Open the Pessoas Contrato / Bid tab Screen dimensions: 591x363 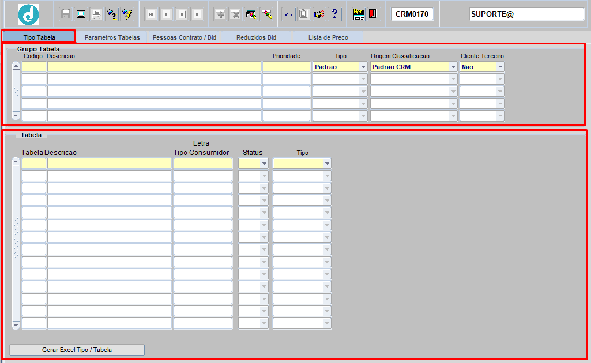[185, 37]
